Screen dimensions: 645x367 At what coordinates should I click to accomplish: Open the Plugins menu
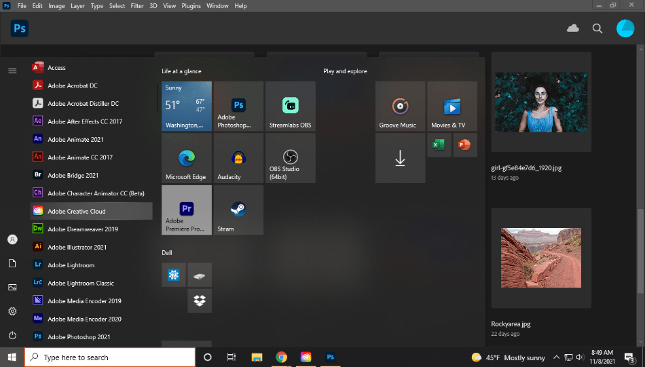[191, 5]
